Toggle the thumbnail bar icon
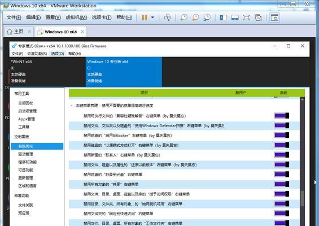This screenshot has height=226, width=319. [x=235, y=18]
